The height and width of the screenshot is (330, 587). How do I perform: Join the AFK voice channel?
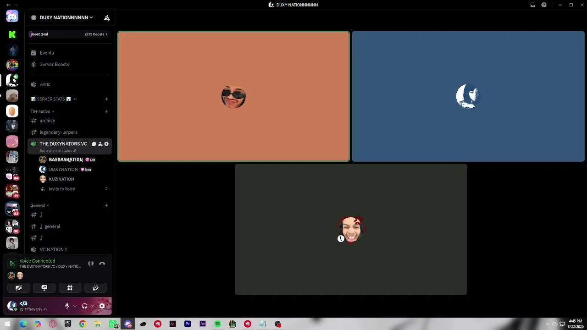69,84
